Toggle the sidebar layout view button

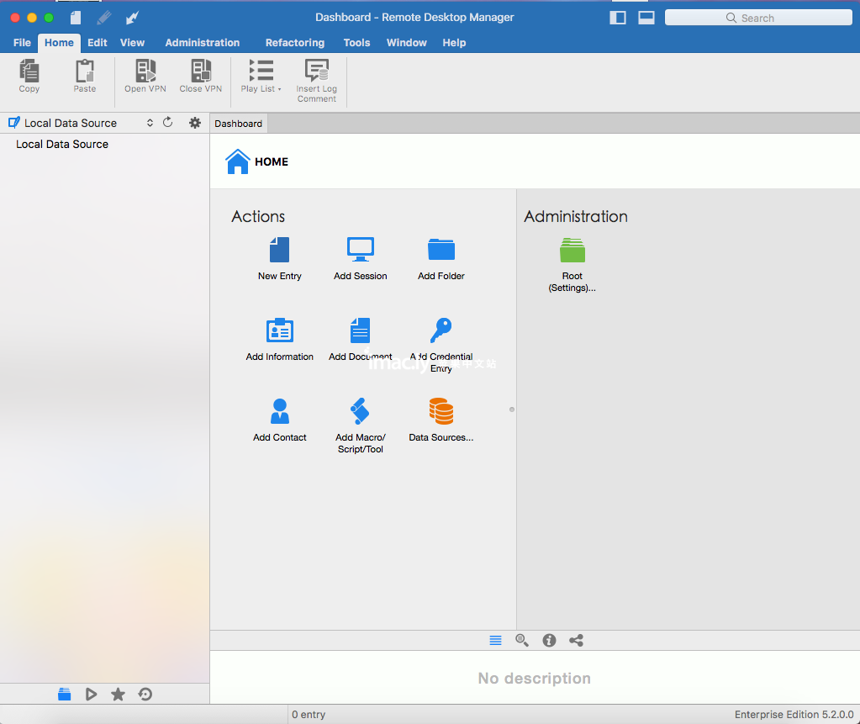(x=618, y=18)
